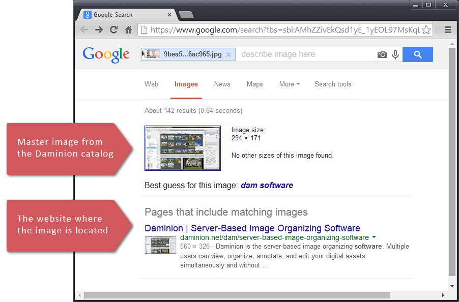Screen dimensions: 459x302
Task: Open Daminion Server-Based Image Organizing Software result
Action: click(x=252, y=228)
